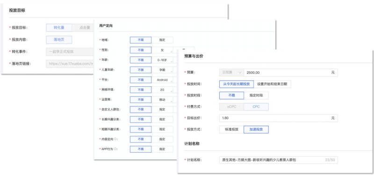The width and height of the screenshot is (374, 175).
Task: Set 短期兴趣分类 to 指定
Action: (x=162, y=129)
